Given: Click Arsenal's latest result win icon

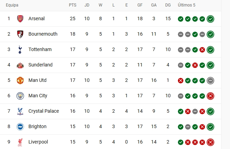Looking at the screenshot, I should pos(210,19).
